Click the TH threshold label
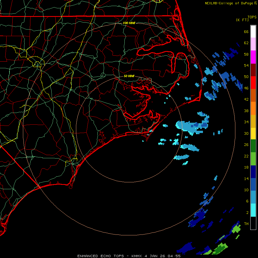The width and height of the screenshot is (258, 258). point(246,224)
